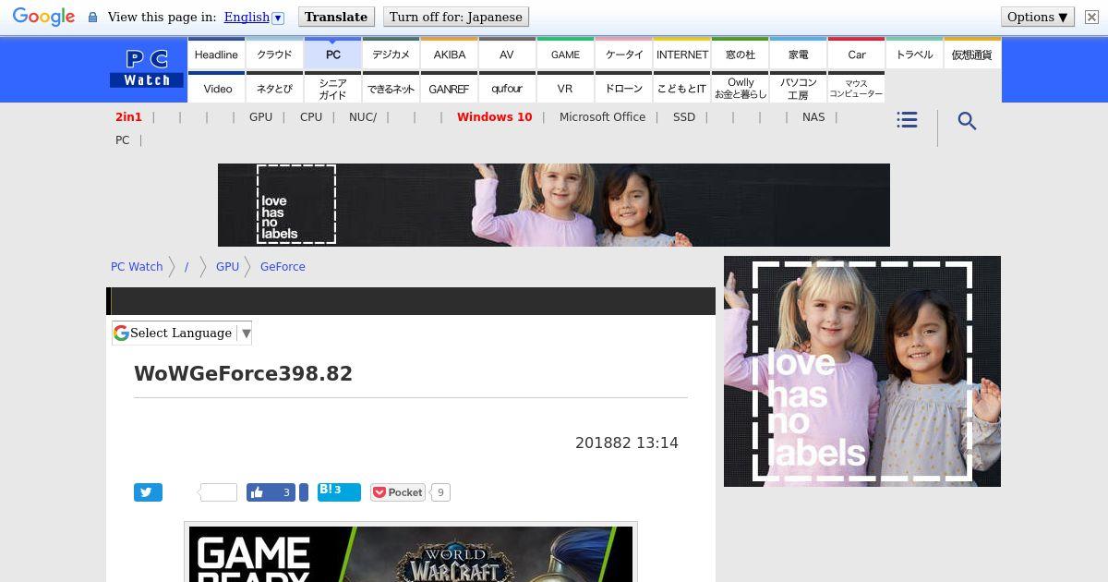1108x582 pixels.
Task: Click the PC link below 2in1
Action: point(122,140)
